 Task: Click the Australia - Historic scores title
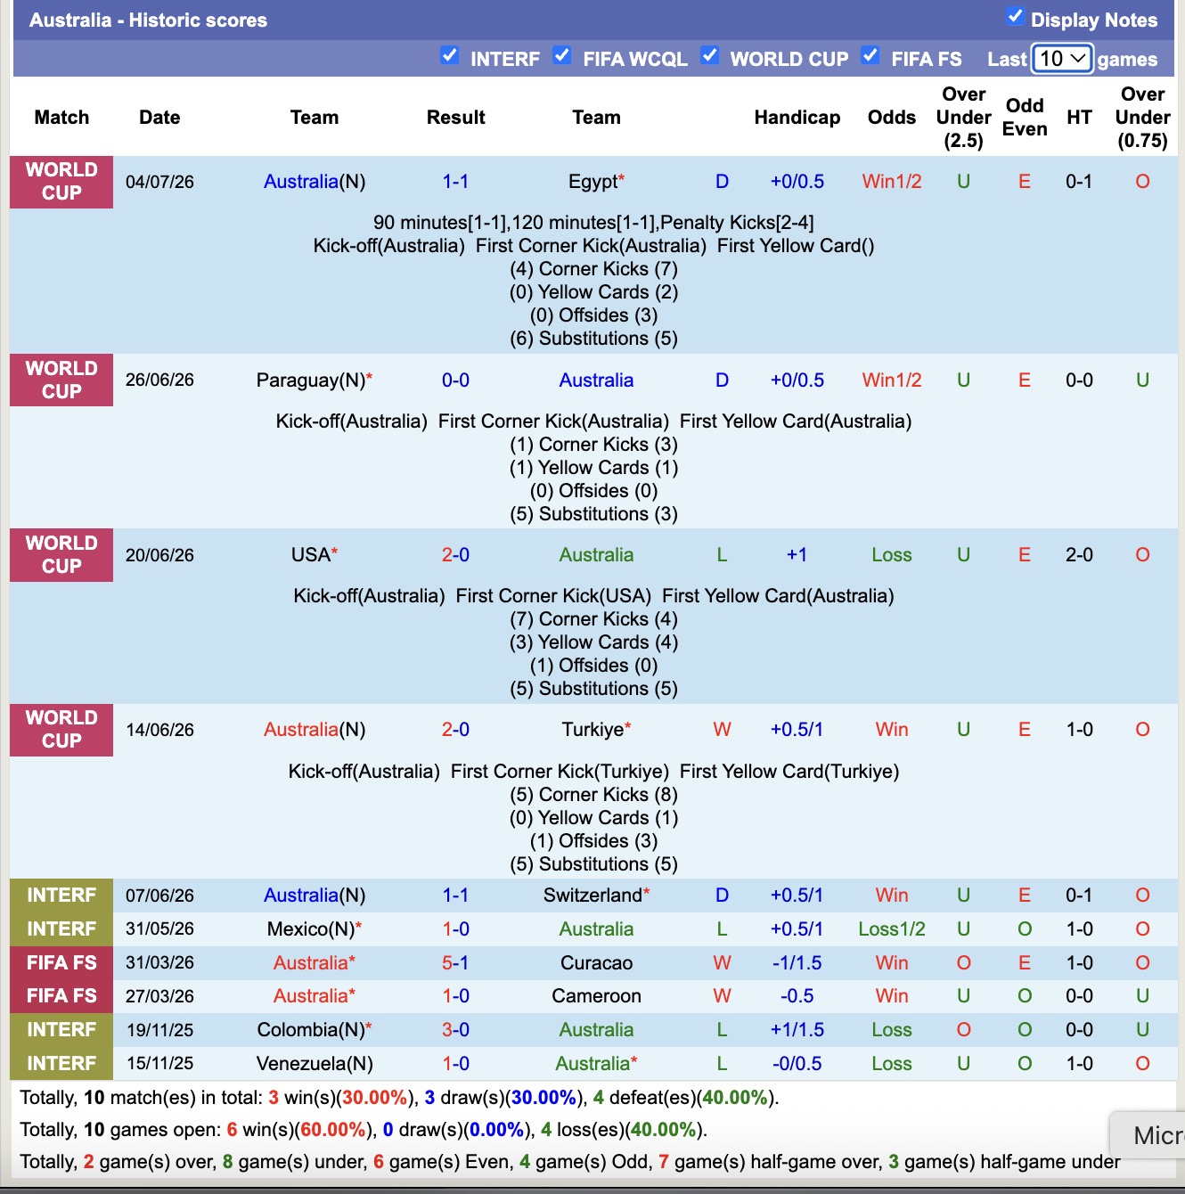pyautogui.click(x=148, y=20)
